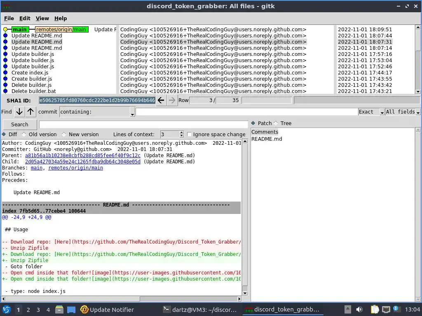Image resolution: width=422 pixels, height=316 pixels.
Task: Open the Help menu
Action: tap(61, 19)
